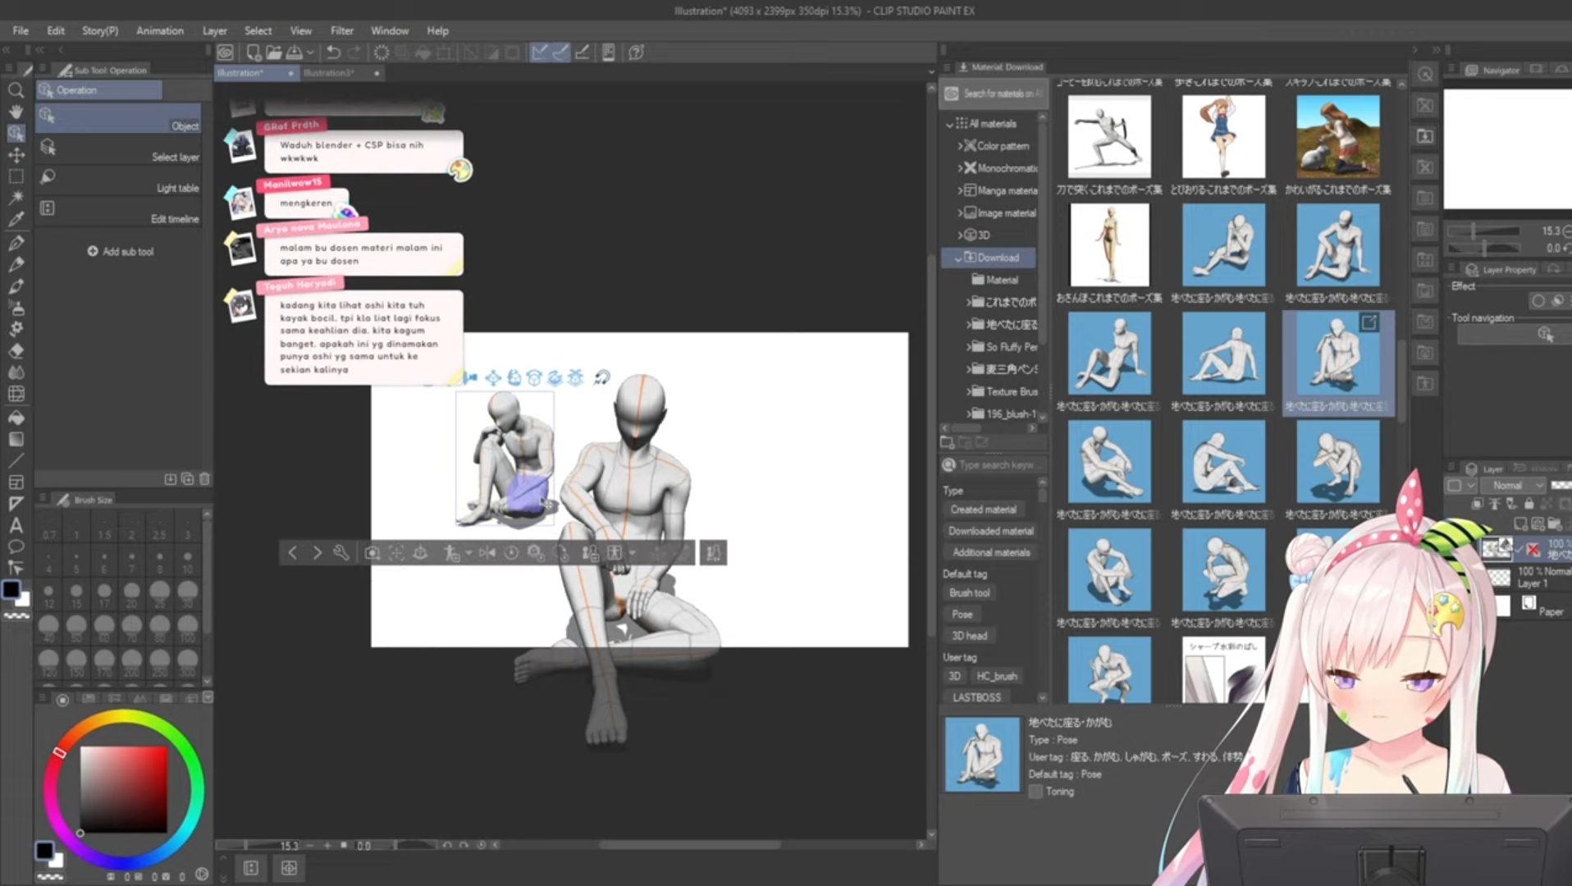Toggle the Created material filter

coord(984,509)
